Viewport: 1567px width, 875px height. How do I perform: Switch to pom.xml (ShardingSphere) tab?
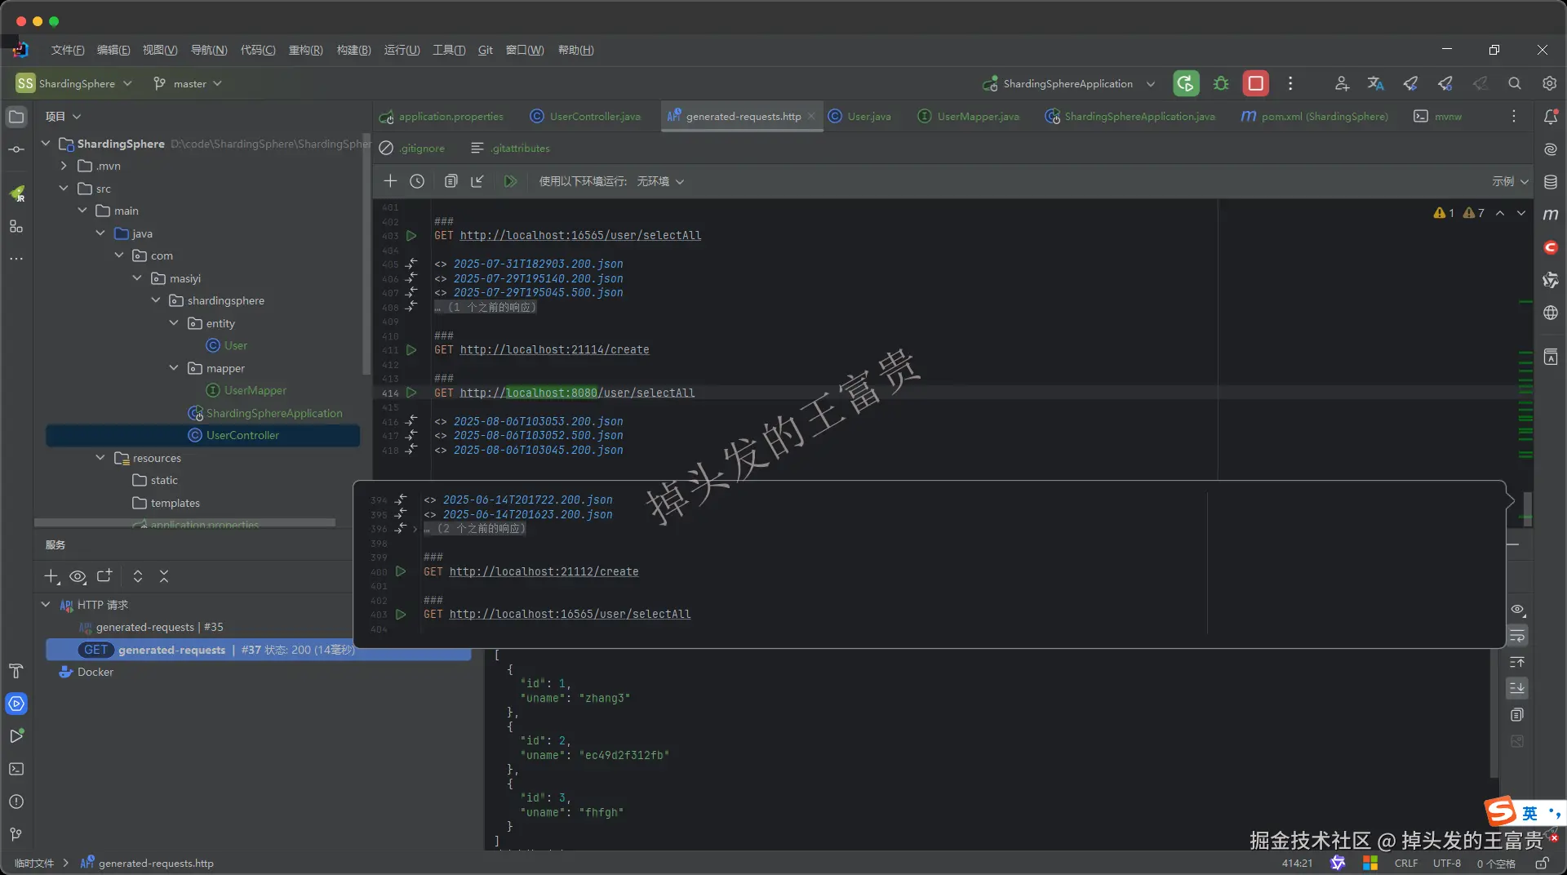1315,116
